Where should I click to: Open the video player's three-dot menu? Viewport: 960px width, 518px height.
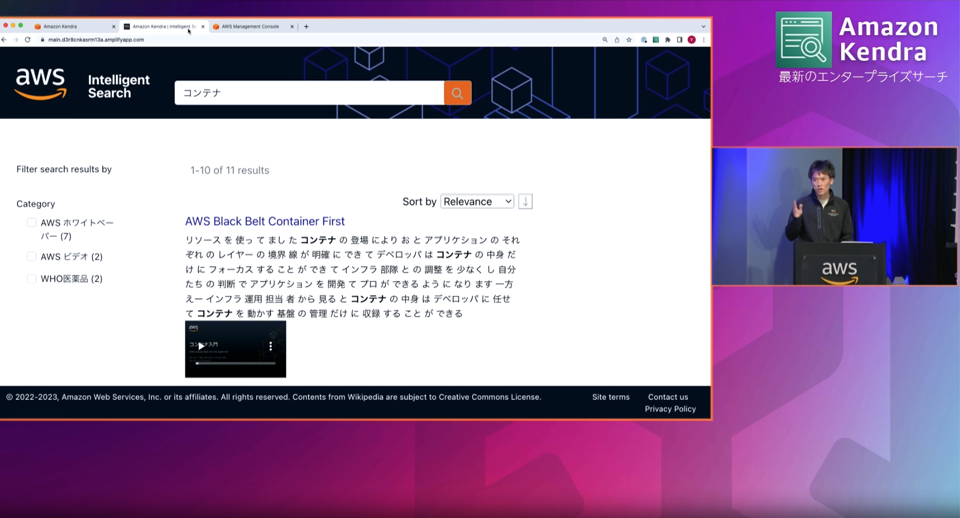tap(271, 346)
